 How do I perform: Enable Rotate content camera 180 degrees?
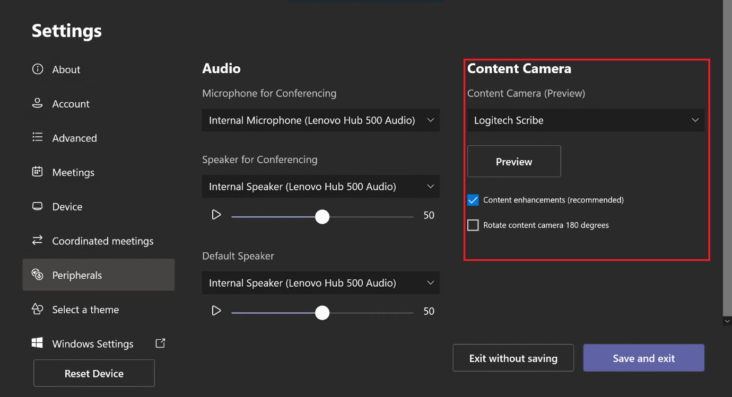473,225
